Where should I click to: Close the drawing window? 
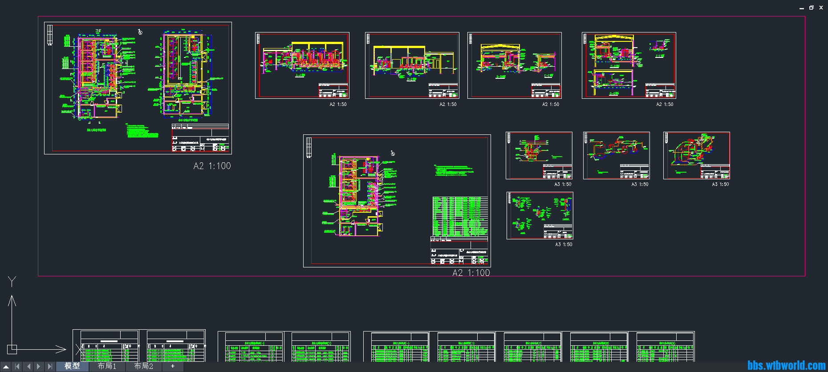821,8
